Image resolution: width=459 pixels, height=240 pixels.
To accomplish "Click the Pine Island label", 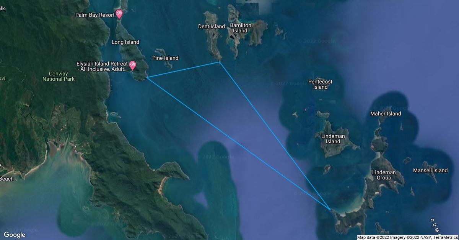I will coord(165,58).
